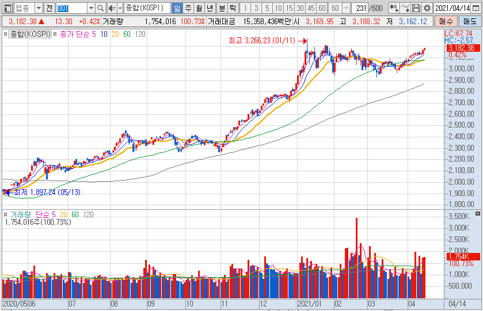Select the 1 interval button
483x311 pixels.
point(245,8)
